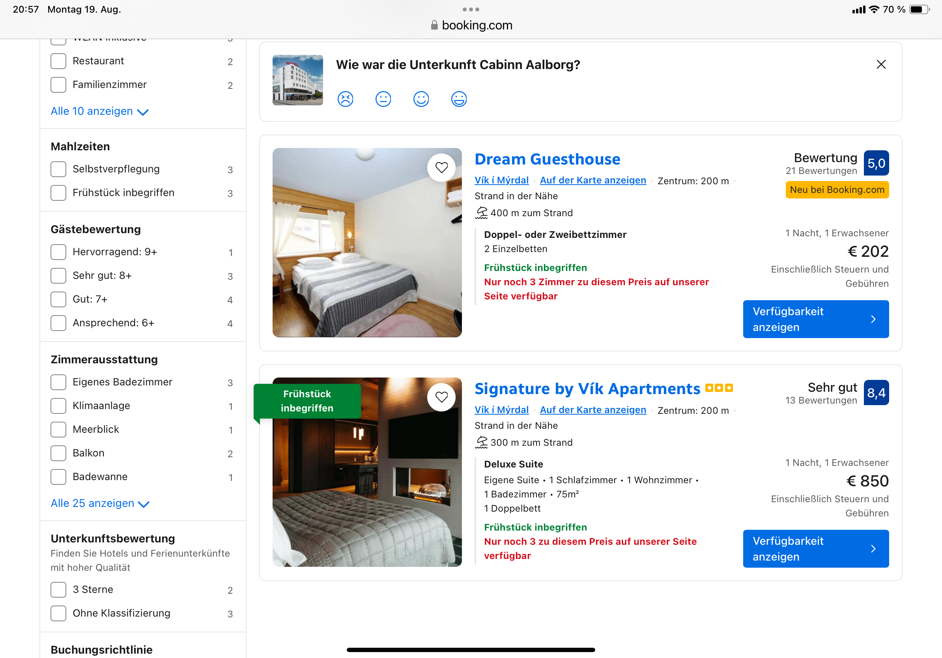Open Signature by Vík Apartments title
942x658 pixels.
(587, 389)
